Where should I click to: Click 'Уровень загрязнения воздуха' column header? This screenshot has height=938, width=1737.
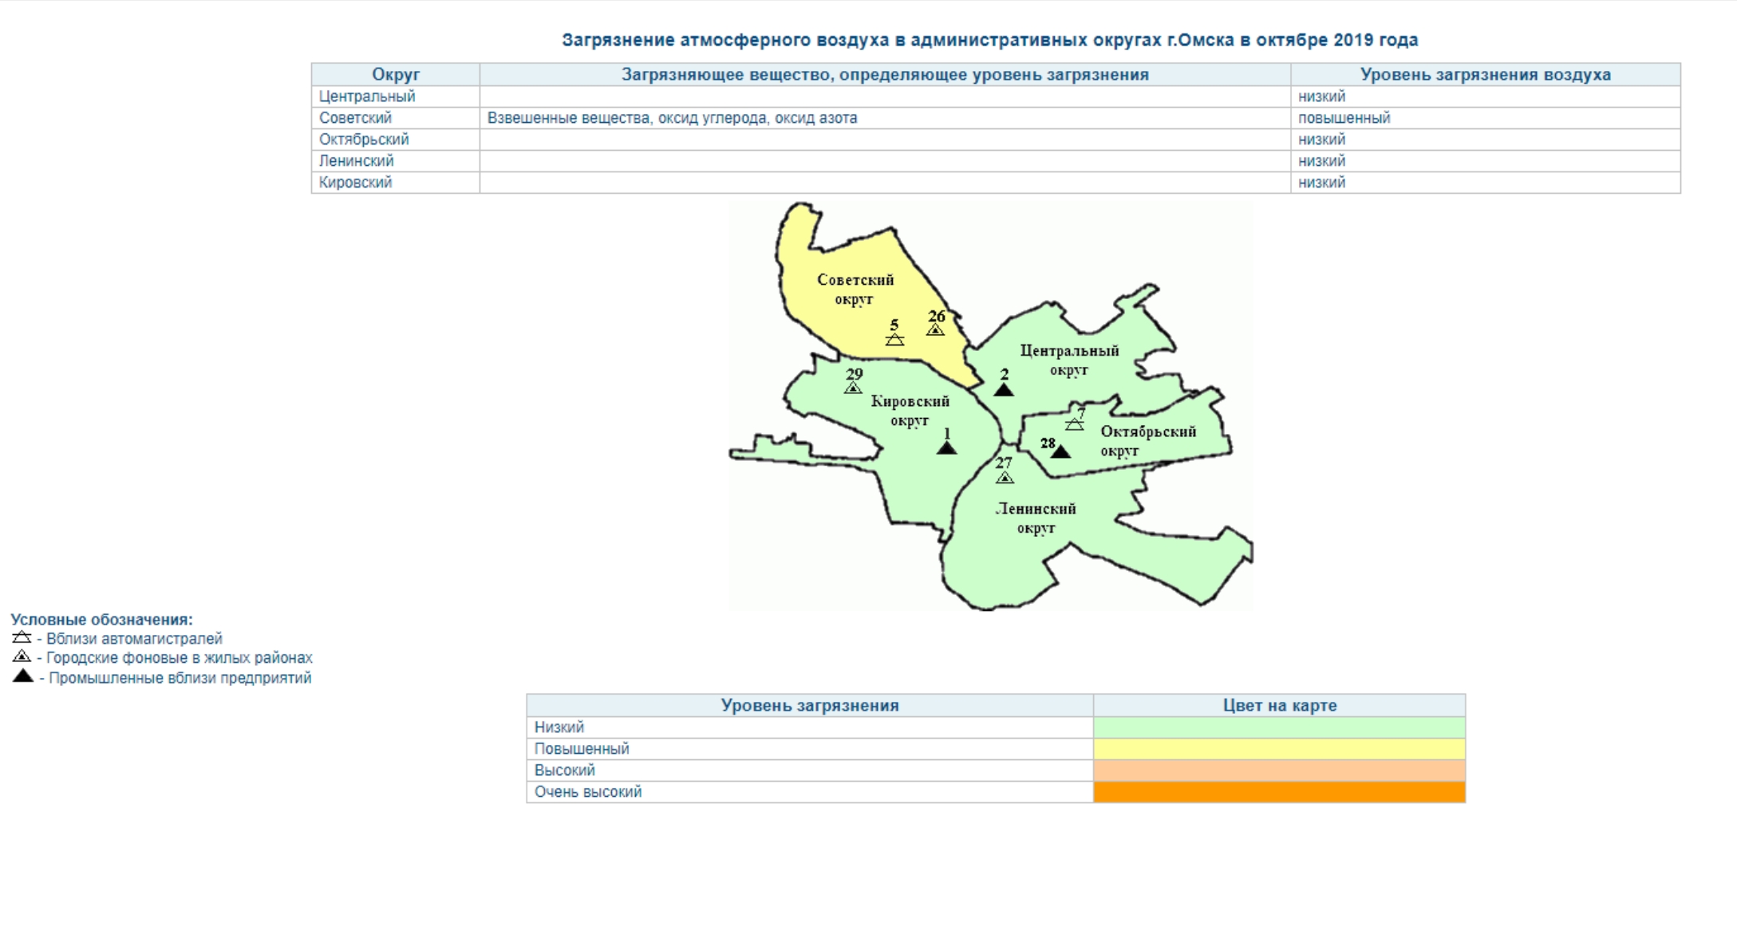(x=1485, y=74)
